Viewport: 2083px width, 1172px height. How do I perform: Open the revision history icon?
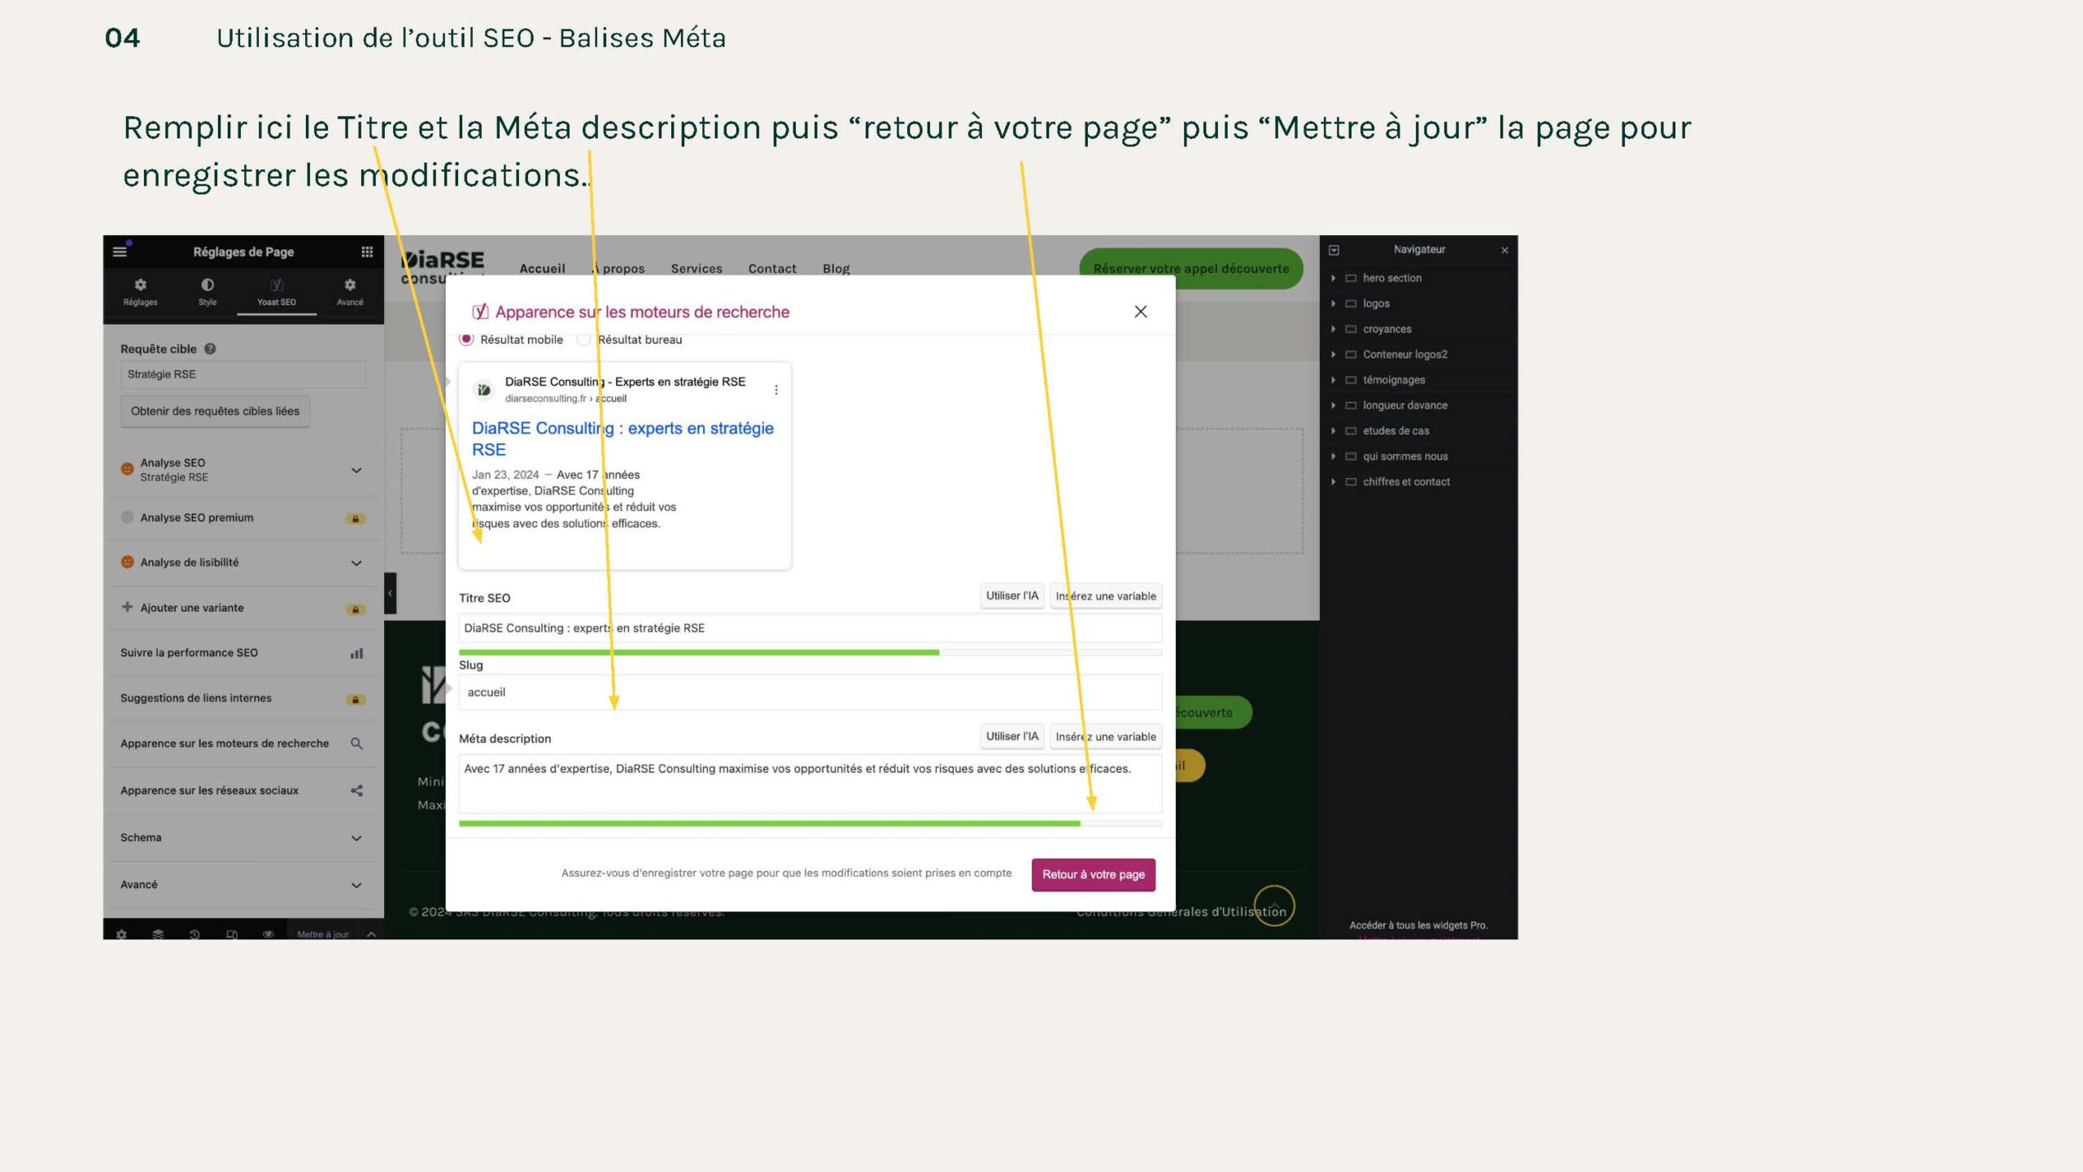pos(194,935)
